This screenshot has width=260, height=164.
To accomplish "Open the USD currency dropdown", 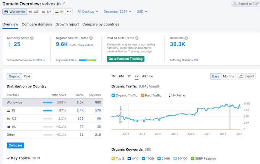I will (x=142, y=11).
